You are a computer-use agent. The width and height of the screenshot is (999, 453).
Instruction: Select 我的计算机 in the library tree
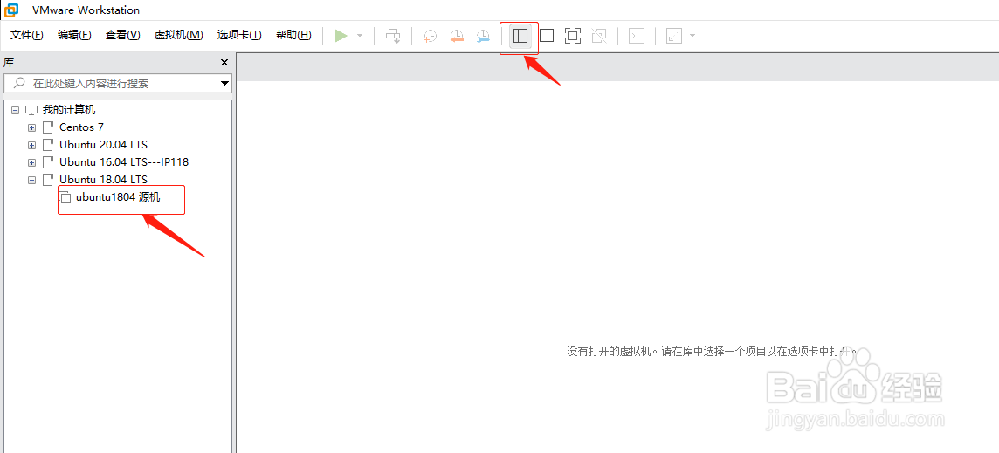pos(69,110)
